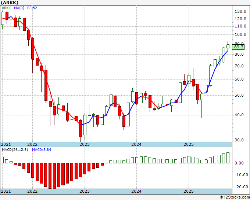The image size is (250, 200).
Task: Click the 0.00 MACD axis label
Action: tap(239, 163)
